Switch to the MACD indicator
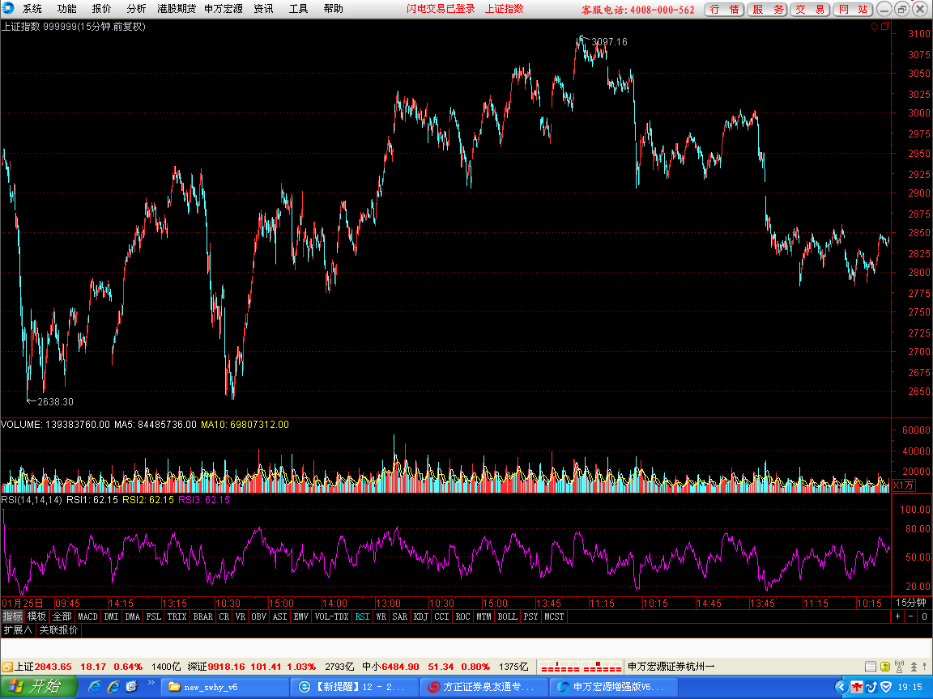933x699 pixels. pos(87,616)
